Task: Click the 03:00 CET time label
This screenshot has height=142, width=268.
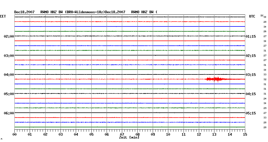Action: point(9,56)
